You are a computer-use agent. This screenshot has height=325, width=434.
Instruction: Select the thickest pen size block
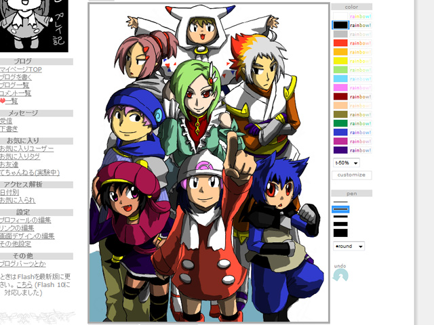(340, 233)
